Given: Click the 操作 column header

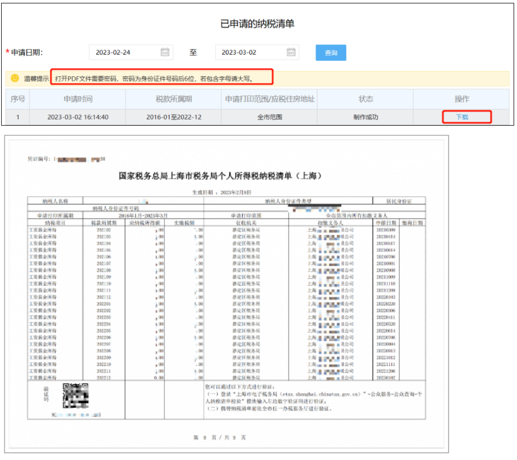Looking at the screenshot, I should tap(462, 99).
